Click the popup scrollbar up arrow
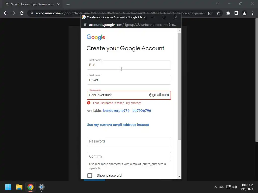The image size is (258, 193). [179, 31]
